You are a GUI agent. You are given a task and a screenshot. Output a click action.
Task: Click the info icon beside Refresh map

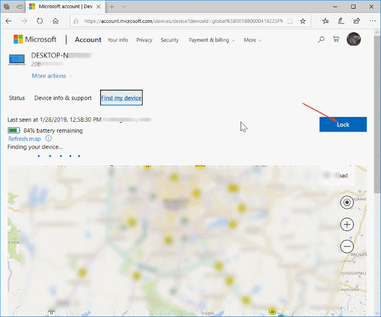48,139
